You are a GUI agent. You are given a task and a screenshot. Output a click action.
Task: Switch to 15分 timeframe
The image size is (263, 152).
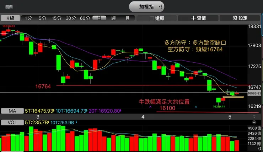coord(57,18)
